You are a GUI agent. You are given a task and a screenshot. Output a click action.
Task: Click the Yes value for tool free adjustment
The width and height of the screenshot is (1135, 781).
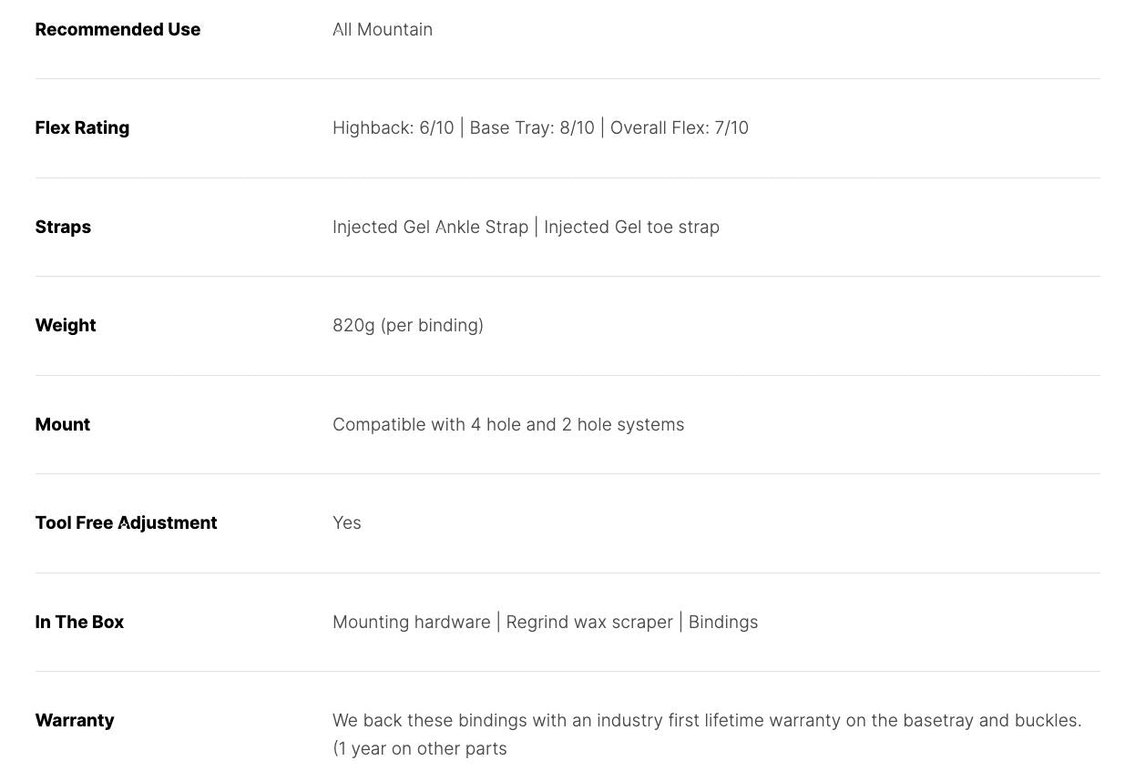click(347, 522)
